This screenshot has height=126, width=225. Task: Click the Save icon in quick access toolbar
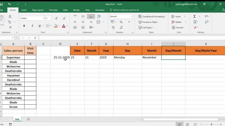click(x=1, y=4)
